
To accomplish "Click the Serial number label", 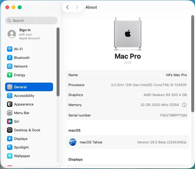I will (x=80, y=115).
